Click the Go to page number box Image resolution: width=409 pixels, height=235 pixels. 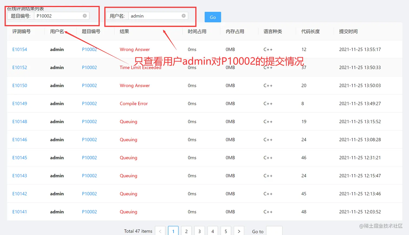[274, 231]
